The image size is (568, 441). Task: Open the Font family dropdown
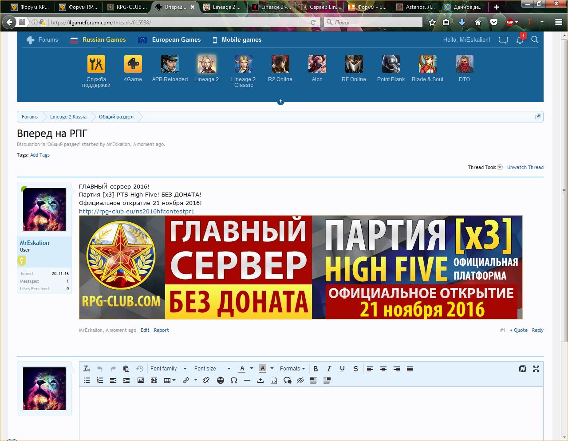point(168,369)
